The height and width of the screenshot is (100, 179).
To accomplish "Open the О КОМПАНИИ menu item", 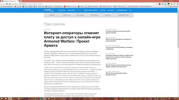I will click(x=62, y=10).
